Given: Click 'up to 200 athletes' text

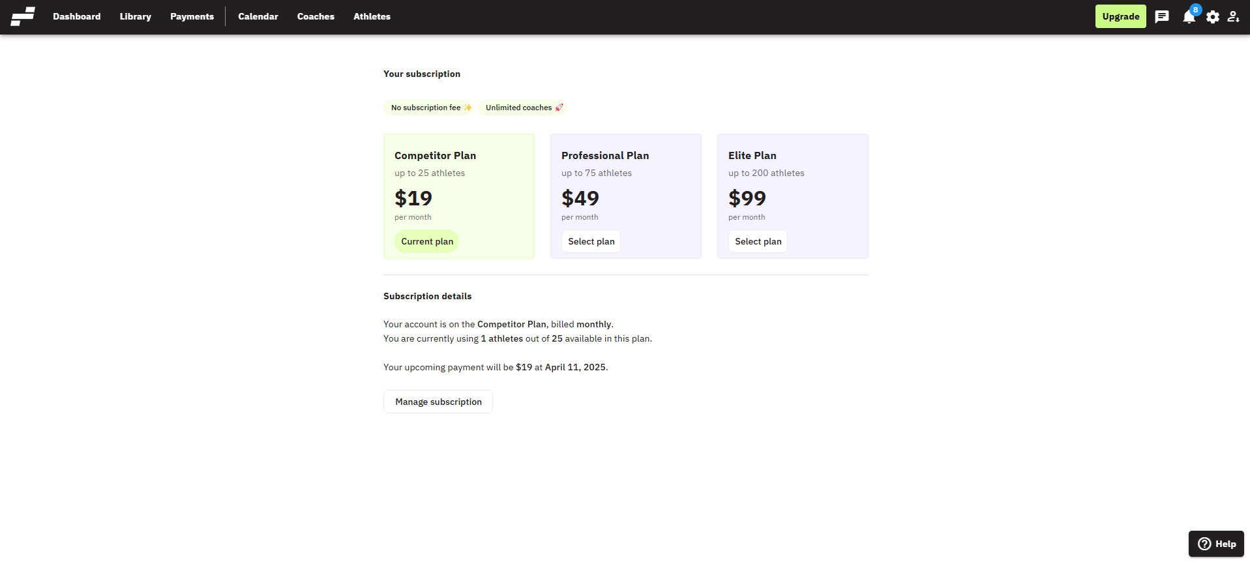Looking at the screenshot, I should click(x=766, y=173).
